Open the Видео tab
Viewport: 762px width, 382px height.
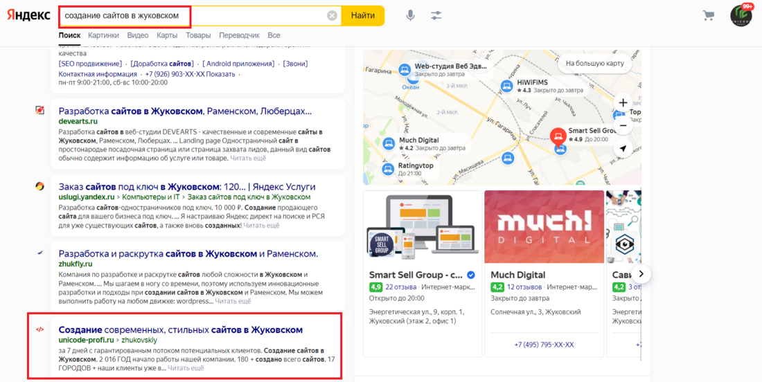[138, 35]
